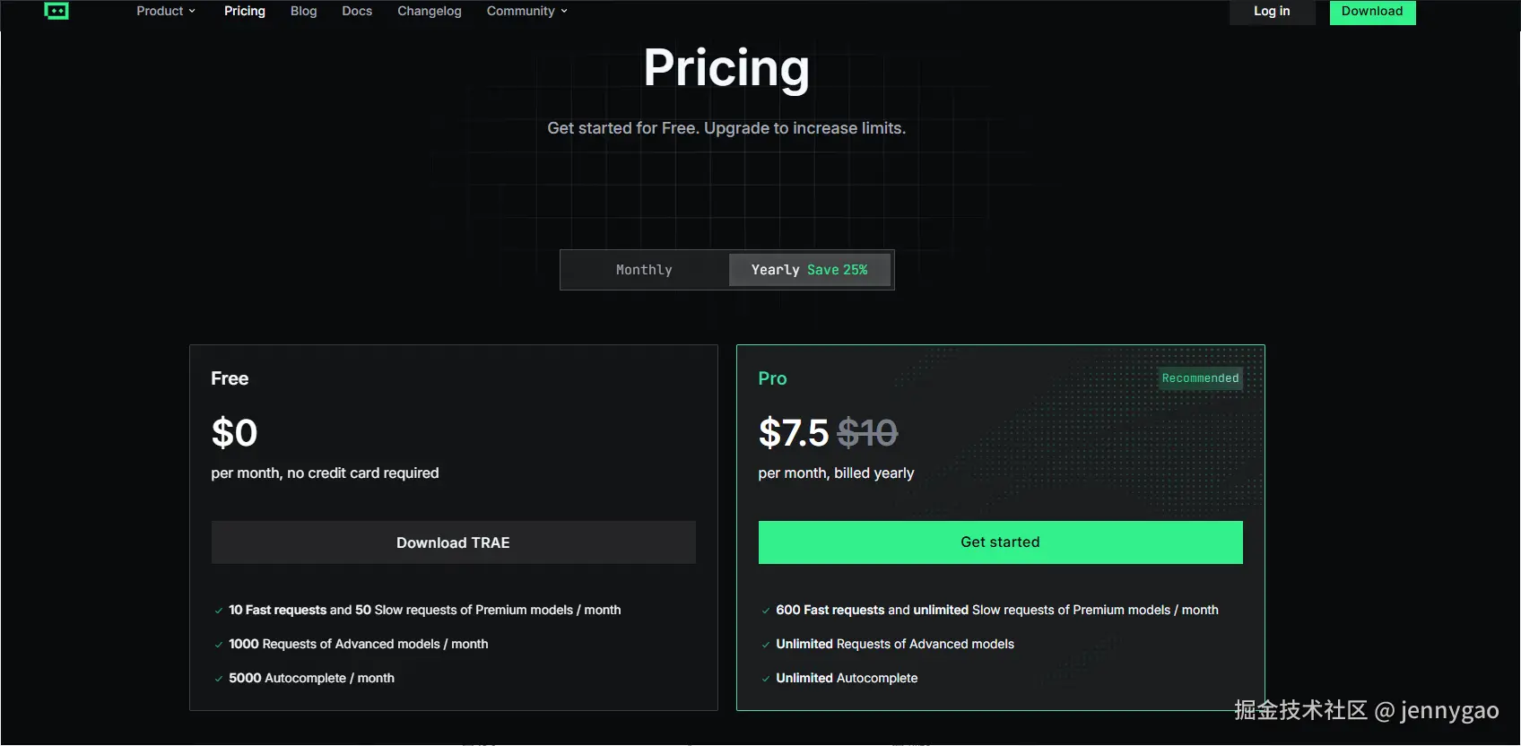The height and width of the screenshot is (746, 1521).
Task: Open the Pricing nav item
Action: click(244, 11)
